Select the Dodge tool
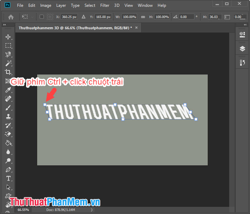Image resolution: width=250 pixels, height=214 pixels. (8, 161)
